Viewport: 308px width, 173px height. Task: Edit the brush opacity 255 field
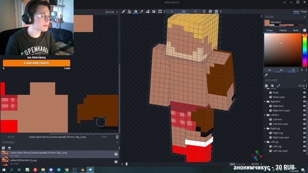pyautogui.click(x=183, y=12)
